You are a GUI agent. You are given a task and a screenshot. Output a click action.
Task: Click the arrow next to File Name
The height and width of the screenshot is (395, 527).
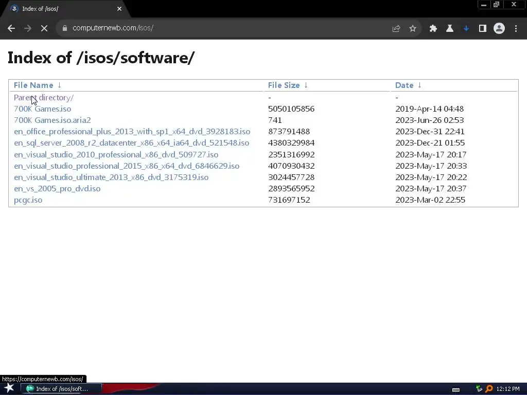click(60, 85)
